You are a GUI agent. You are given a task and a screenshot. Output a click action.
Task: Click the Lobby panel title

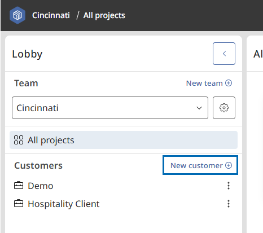(27, 54)
